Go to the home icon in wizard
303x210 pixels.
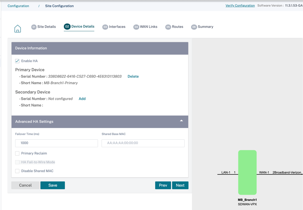click(x=17, y=29)
